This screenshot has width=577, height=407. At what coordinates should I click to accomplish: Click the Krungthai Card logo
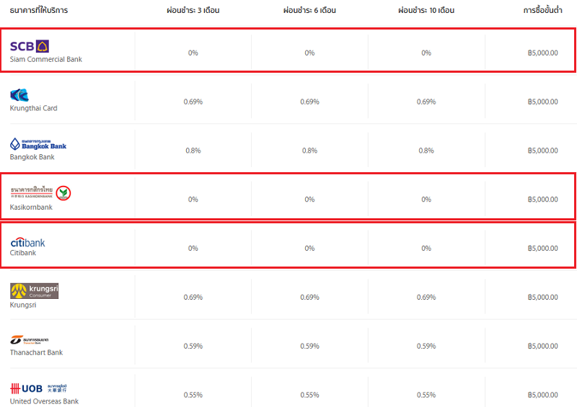coord(19,94)
